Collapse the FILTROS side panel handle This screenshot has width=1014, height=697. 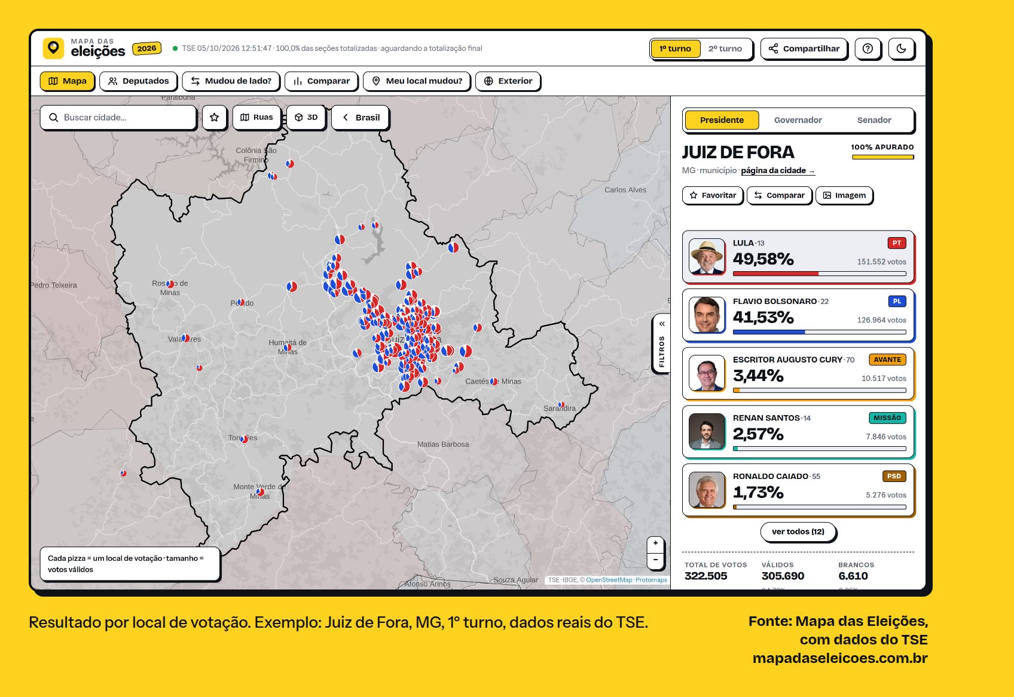click(x=661, y=343)
